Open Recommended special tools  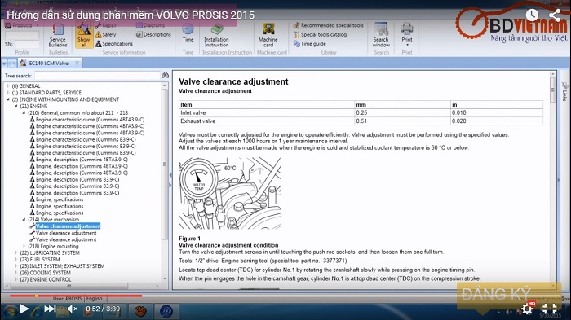click(329, 25)
